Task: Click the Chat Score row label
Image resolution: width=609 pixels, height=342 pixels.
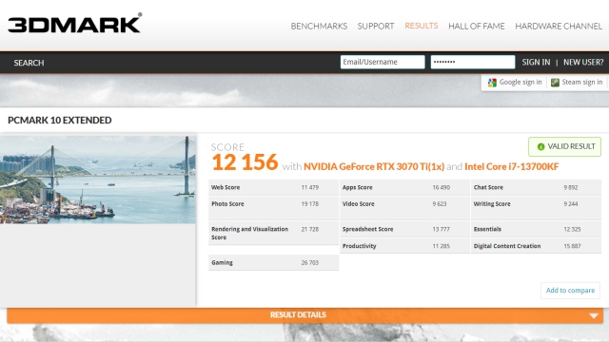Action: coord(488,187)
